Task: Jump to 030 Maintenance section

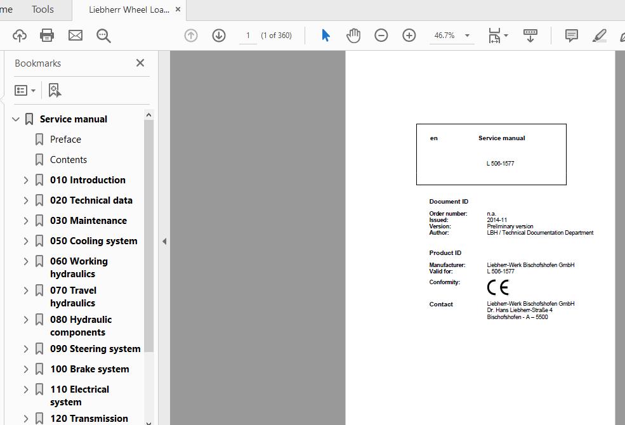Action: tap(88, 221)
